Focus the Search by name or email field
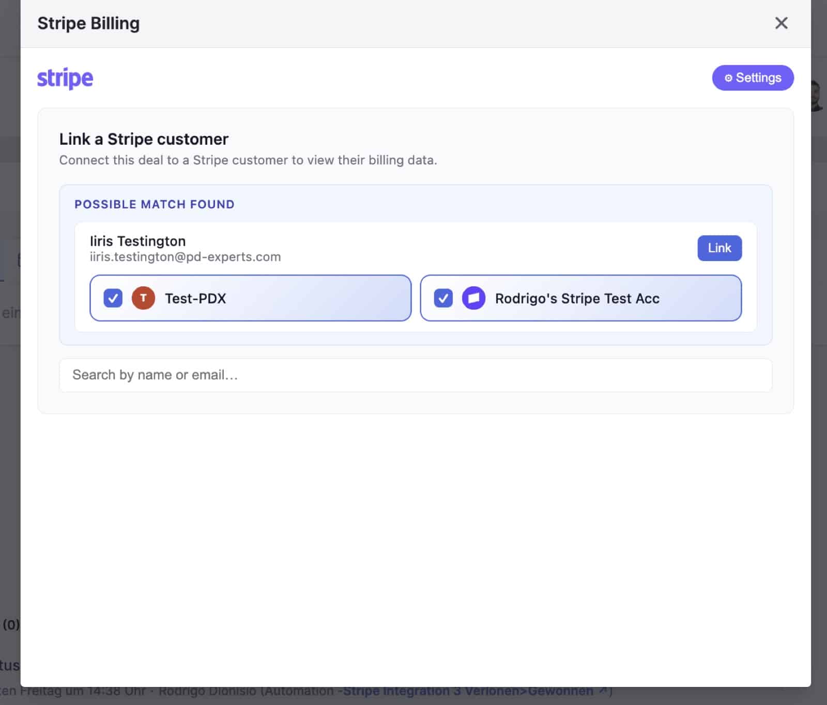 pyautogui.click(x=416, y=375)
